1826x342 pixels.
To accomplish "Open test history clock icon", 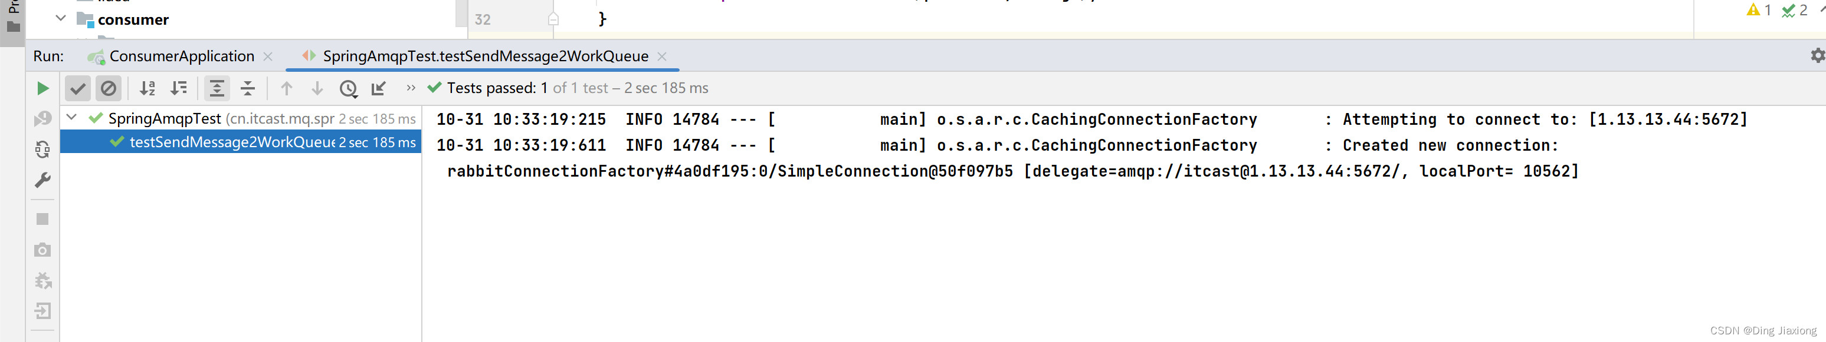I will pyautogui.click(x=348, y=88).
